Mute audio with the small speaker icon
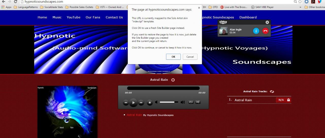 tap(156, 102)
